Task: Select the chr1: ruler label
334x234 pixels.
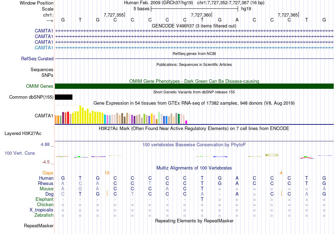Action: 48,15
